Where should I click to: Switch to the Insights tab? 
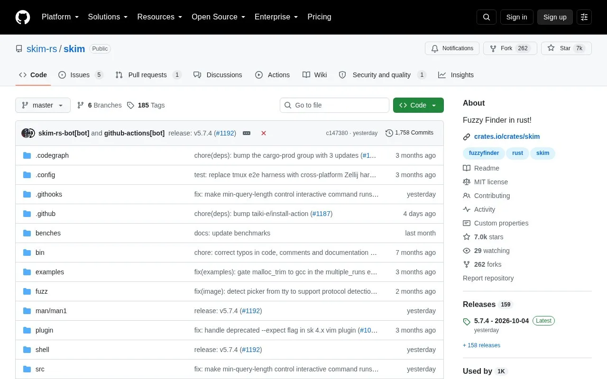click(x=456, y=75)
